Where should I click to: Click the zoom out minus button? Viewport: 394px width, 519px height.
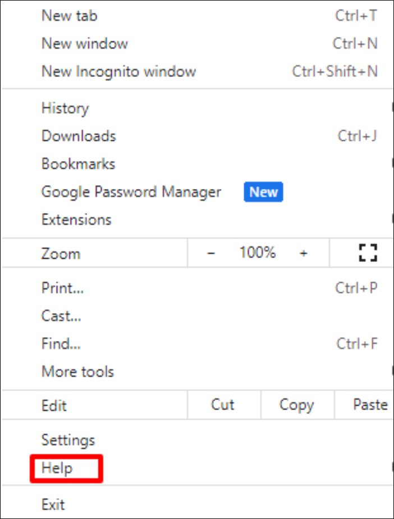coord(211,253)
